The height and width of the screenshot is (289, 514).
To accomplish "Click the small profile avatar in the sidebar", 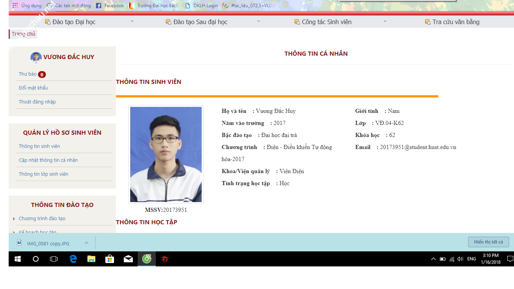I will point(36,57).
